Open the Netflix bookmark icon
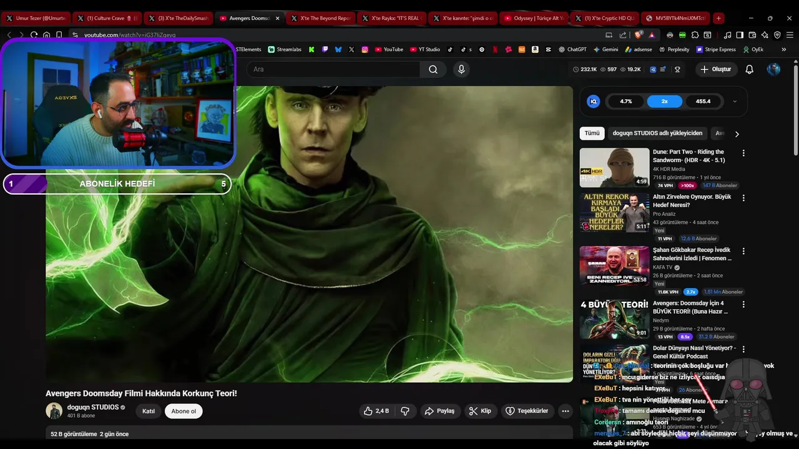Image resolution: width=799 pixels, height=449 pixels. pyautogui.click(x=495, y=49)
